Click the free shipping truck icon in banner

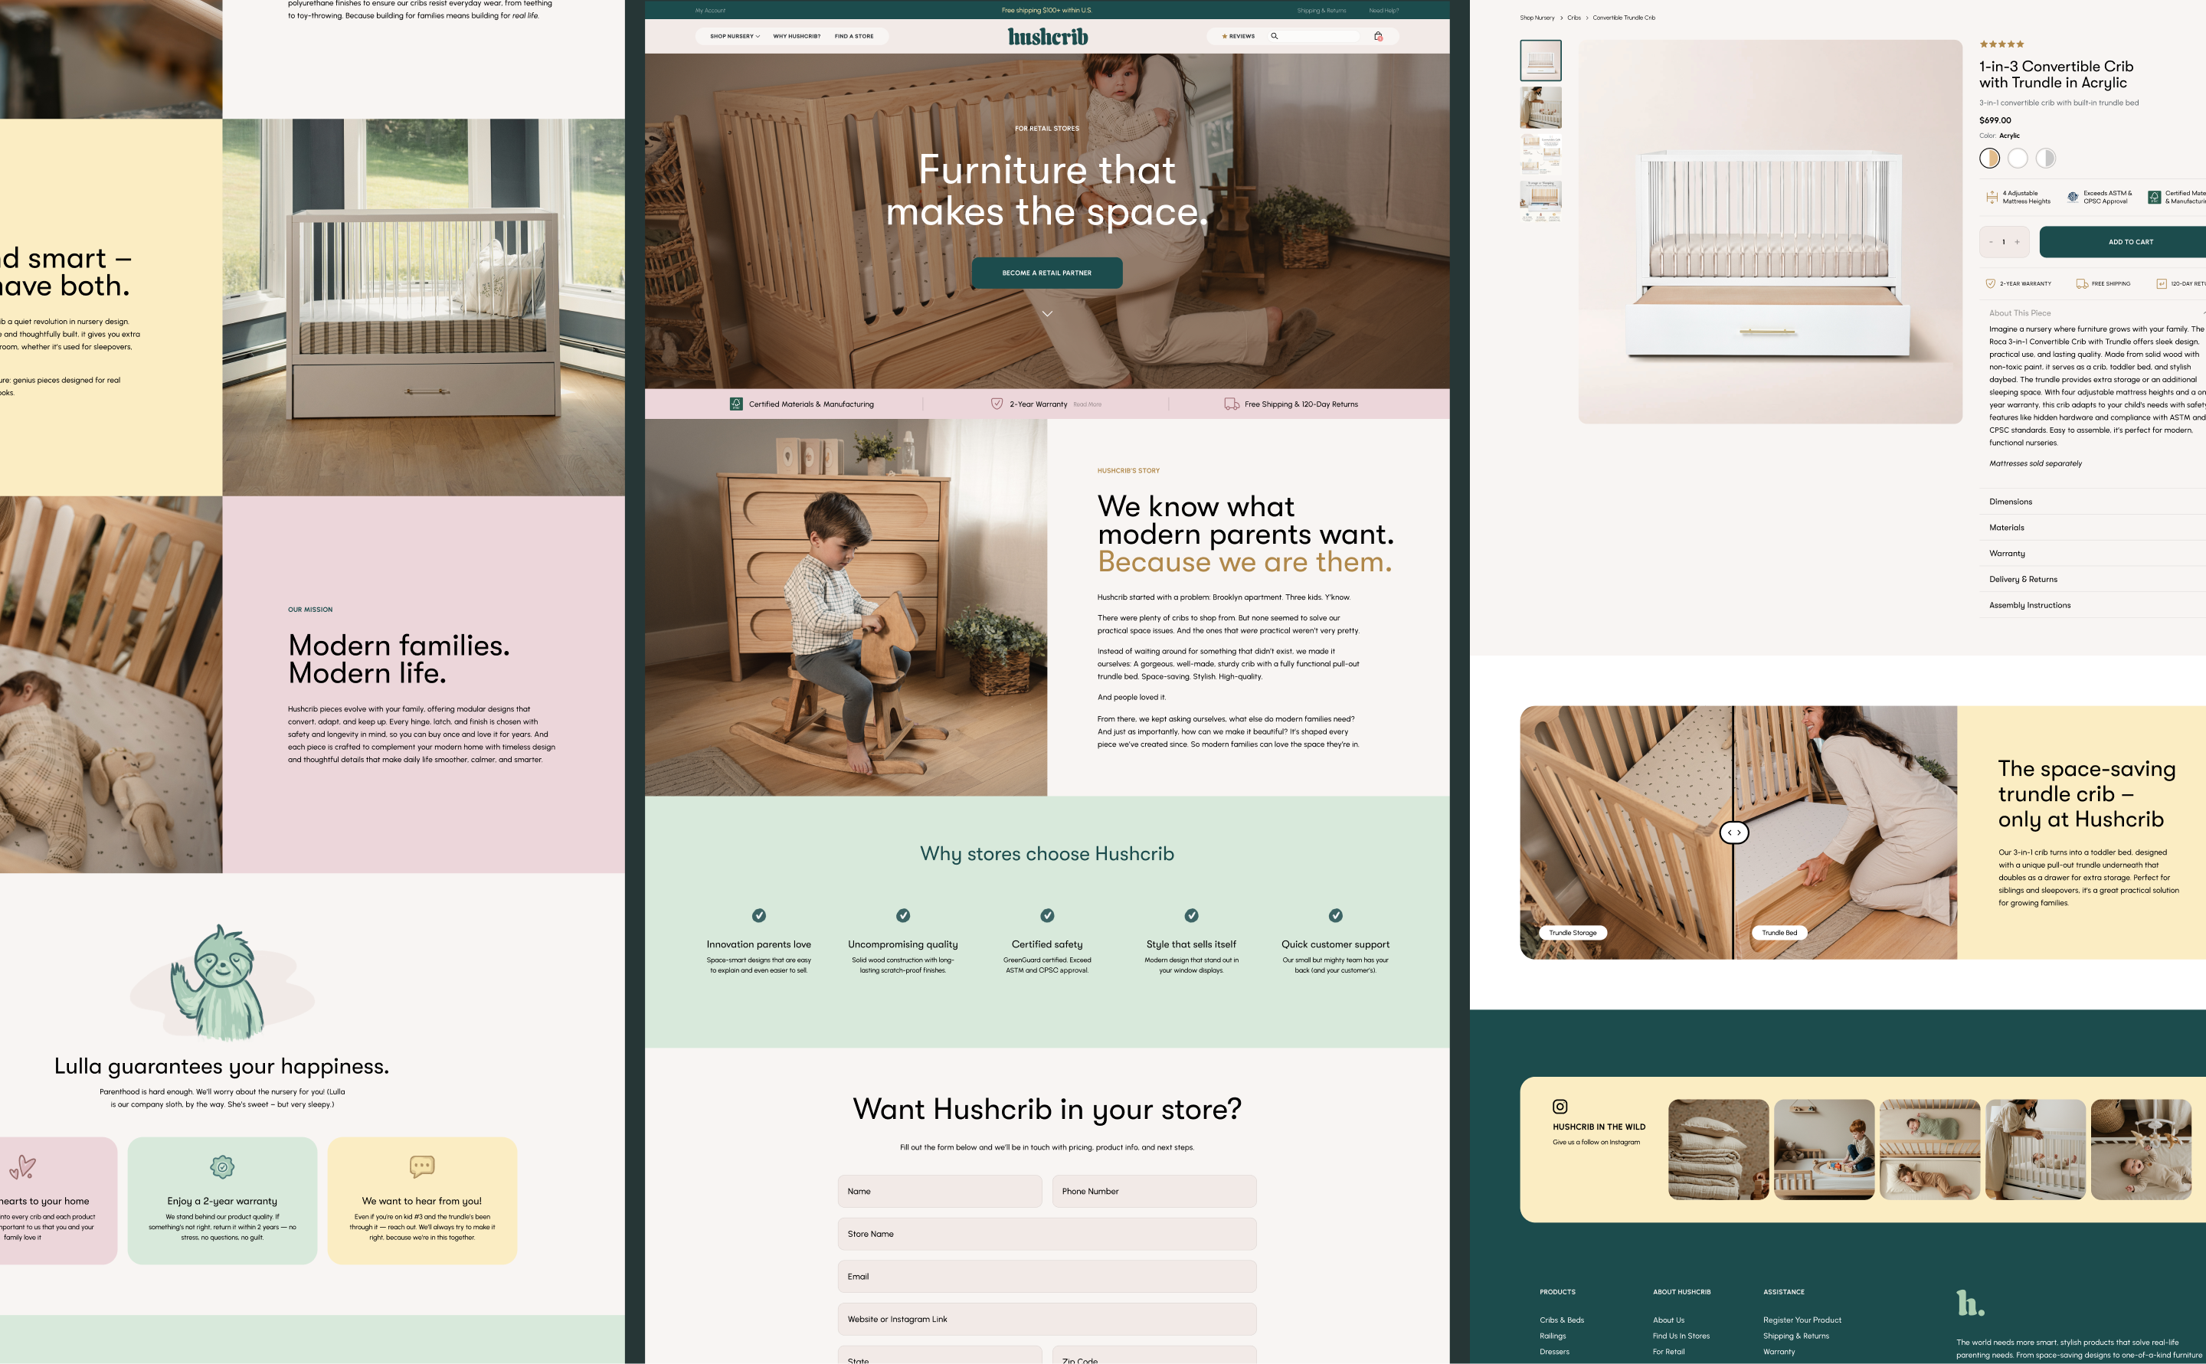1231,404
